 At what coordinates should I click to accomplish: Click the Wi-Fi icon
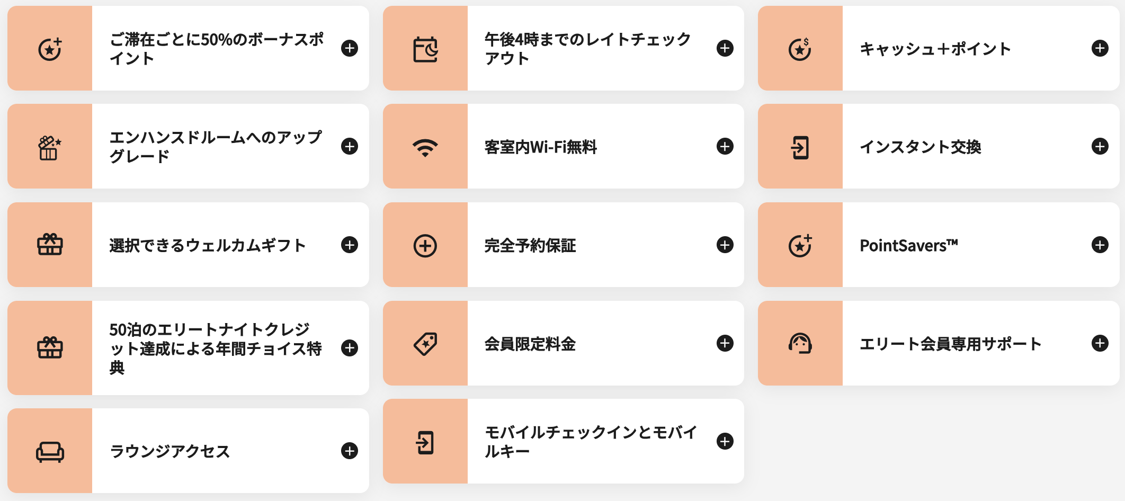425,147
